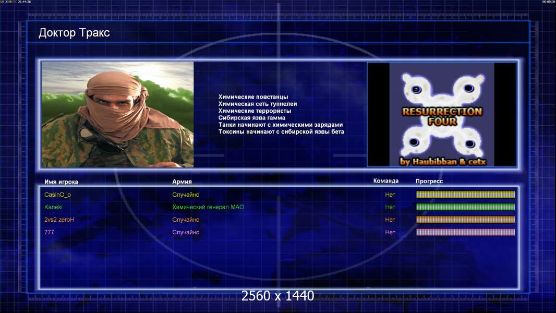The image size is (556, 313).
Task: Click the 'Армия' column header
Action: [182, 182]
